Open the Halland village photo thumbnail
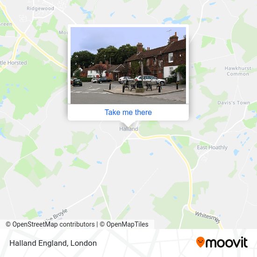 click(128, 65)
